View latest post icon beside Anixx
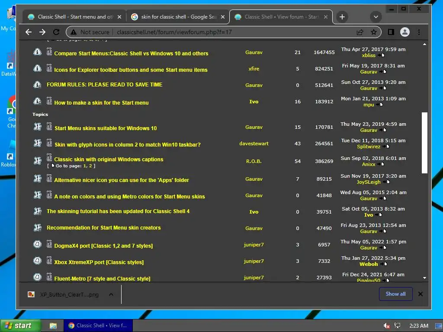Screen dimensions: 443x332 pos(381,164)
